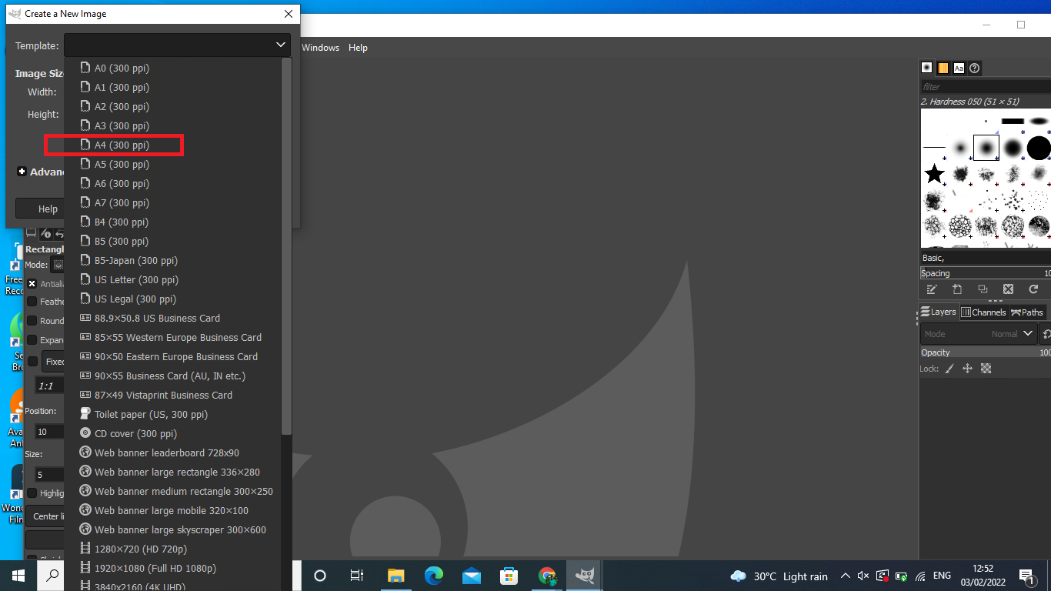Click the duplicate brush icon
The width and height of the screenshot is (1051, 591).
point(983,289)
